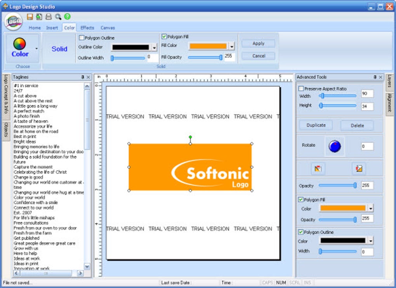Toggle Polygon Outline in Advanced Tools
This screenshot has width=396, height=288.
300,232
